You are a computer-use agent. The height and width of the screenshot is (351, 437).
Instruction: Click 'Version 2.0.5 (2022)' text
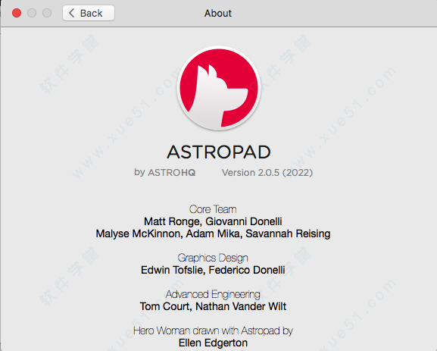[267, 172]
